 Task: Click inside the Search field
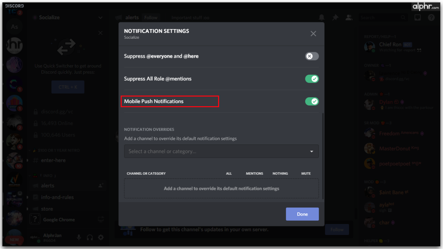click(381, 17)
